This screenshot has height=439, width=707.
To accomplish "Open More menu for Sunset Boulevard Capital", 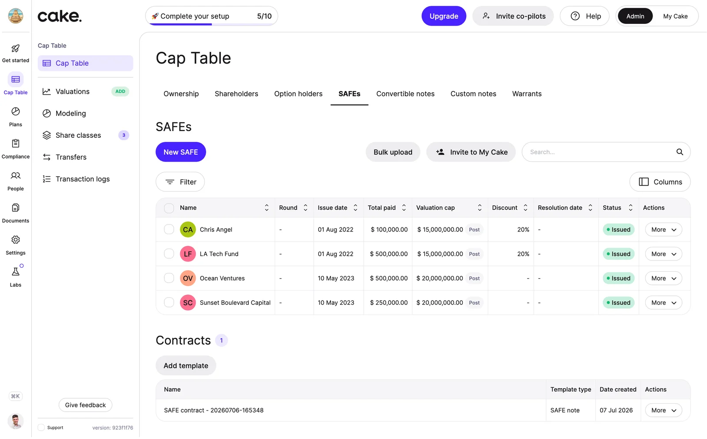I will coord(664,303).
